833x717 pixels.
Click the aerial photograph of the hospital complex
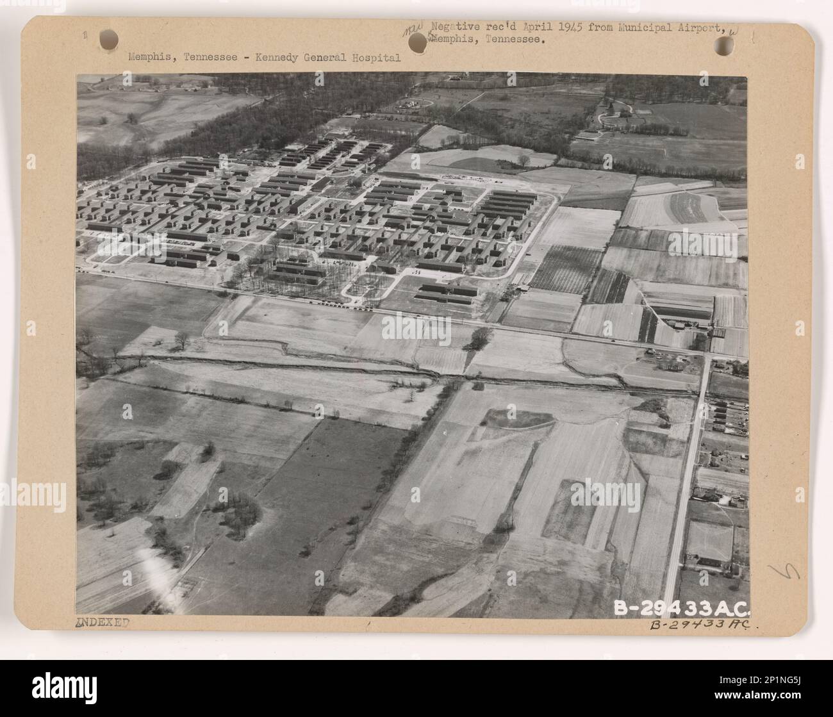click(412, 345)
